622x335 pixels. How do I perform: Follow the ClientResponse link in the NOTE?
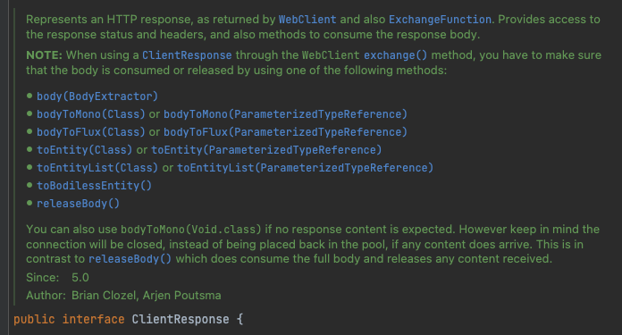(187, 55)
